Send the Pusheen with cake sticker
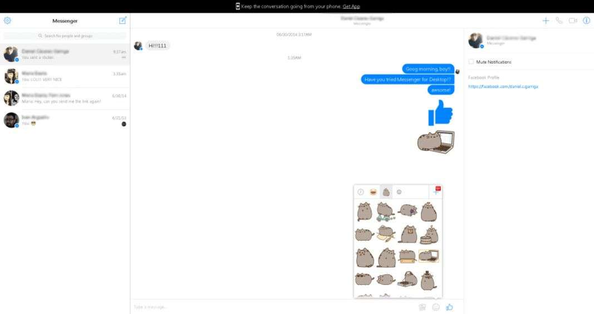 tap(429, 235)
